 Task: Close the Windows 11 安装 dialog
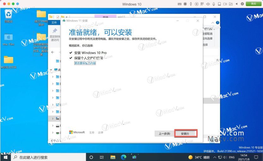coord(198,21)
